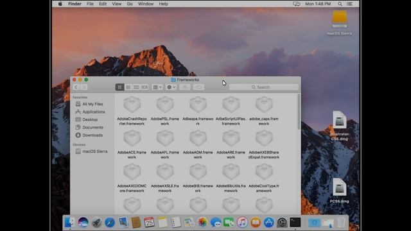411x231 pixels.
Task: Open System Preferences from the Dock
Action: coord(282,223)
